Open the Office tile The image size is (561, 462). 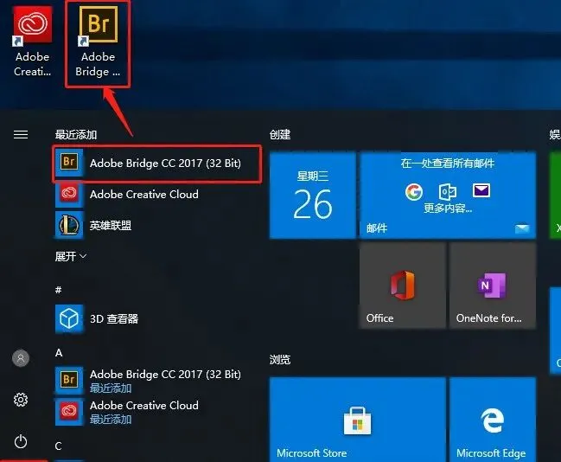coord(403,286)
